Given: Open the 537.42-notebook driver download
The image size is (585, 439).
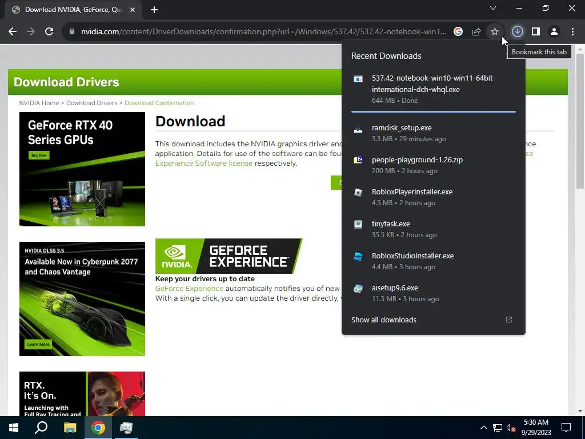Looking at the screenshot, I should (x=434, y=89).
